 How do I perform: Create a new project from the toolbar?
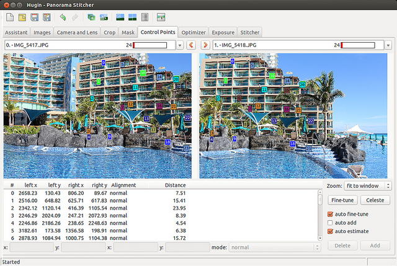pyautogui.click(x=9, y=17)
